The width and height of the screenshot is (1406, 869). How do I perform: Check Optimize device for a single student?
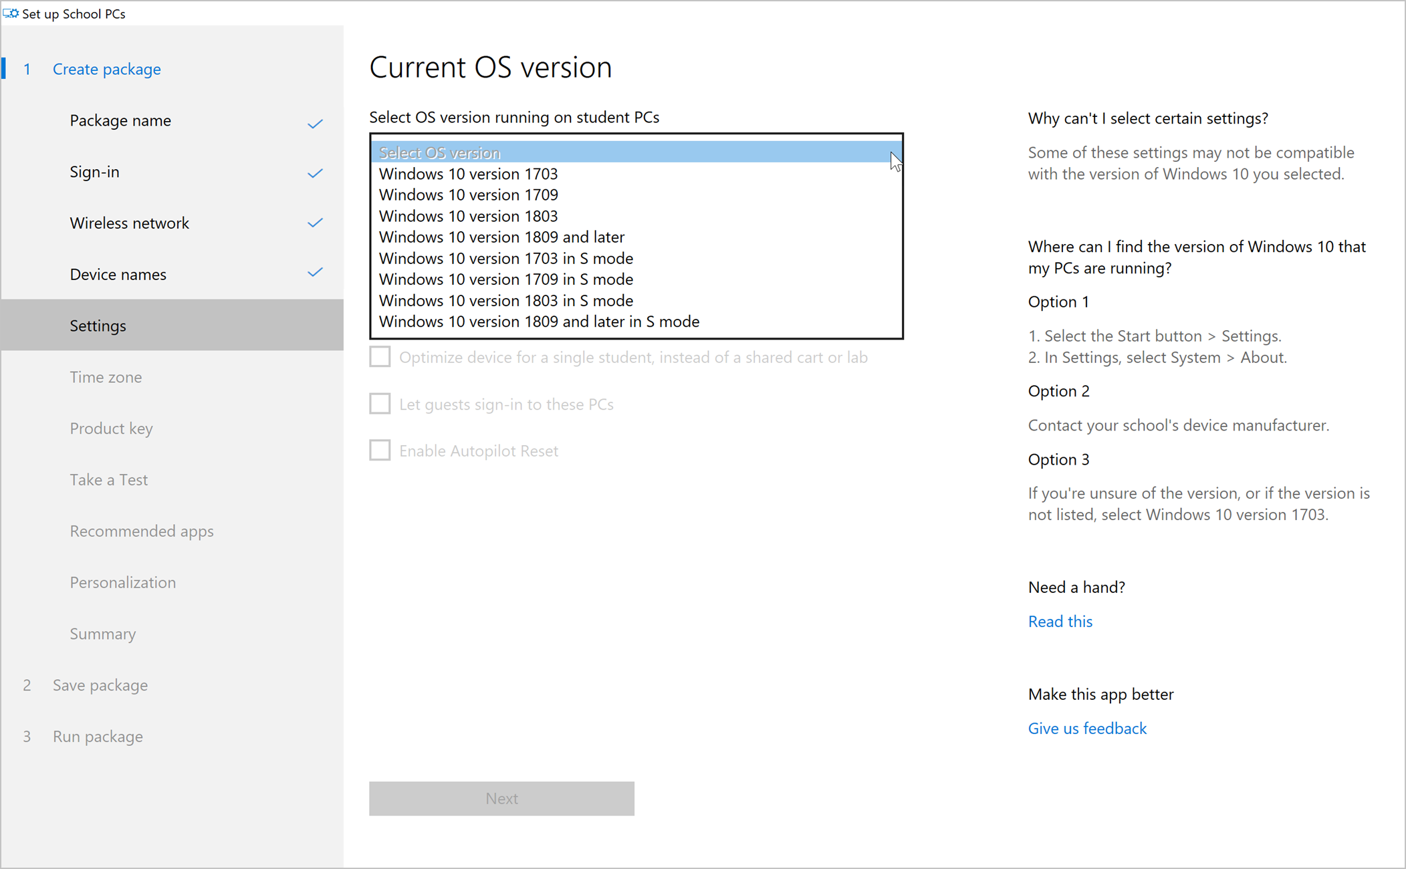[380, 357]
